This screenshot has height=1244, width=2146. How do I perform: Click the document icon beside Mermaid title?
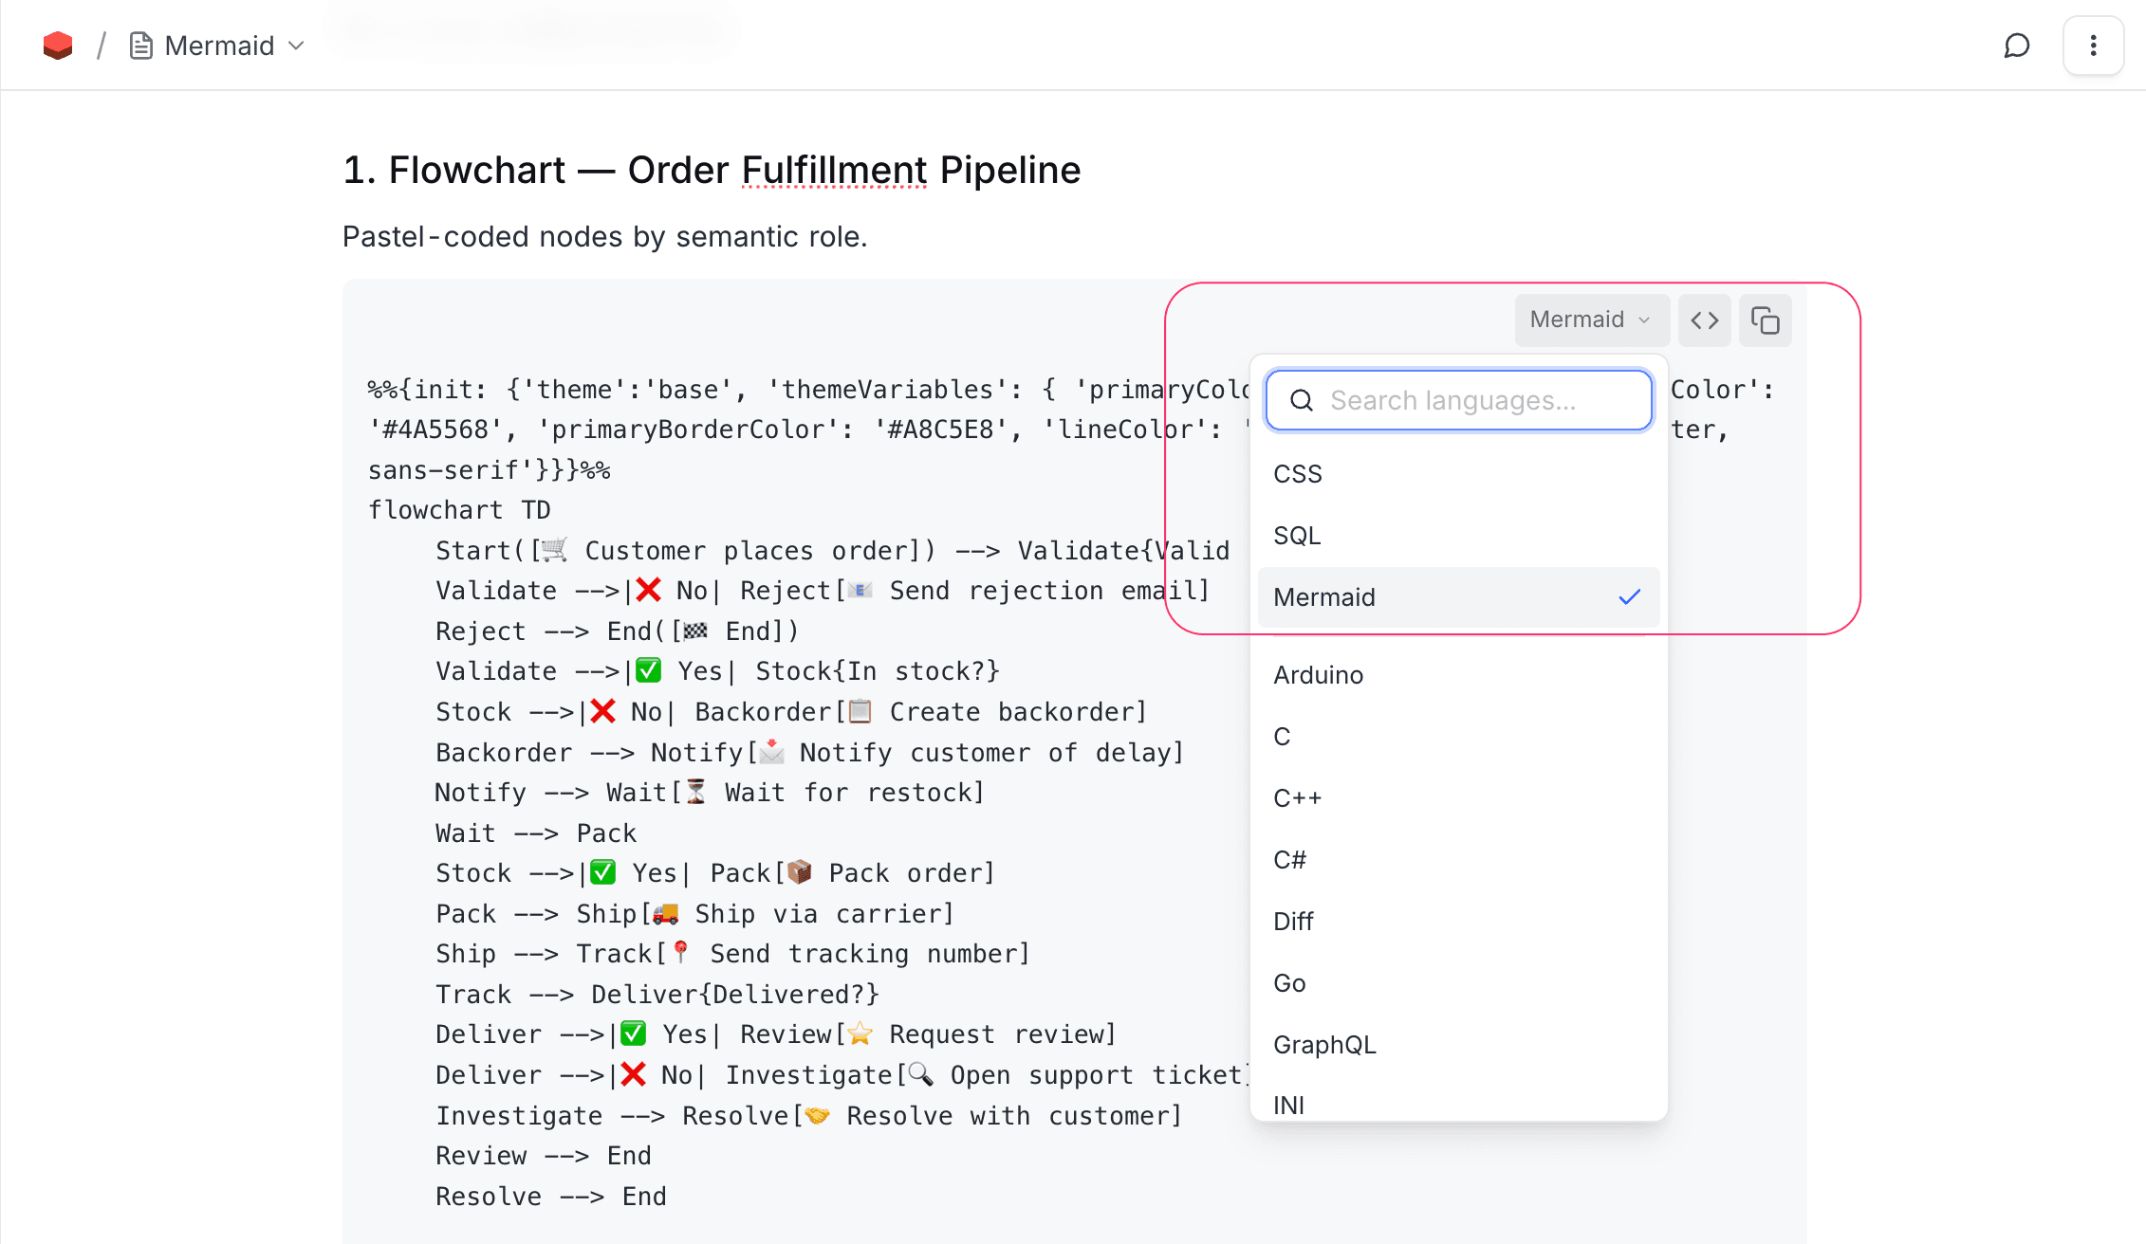(141, 46)
